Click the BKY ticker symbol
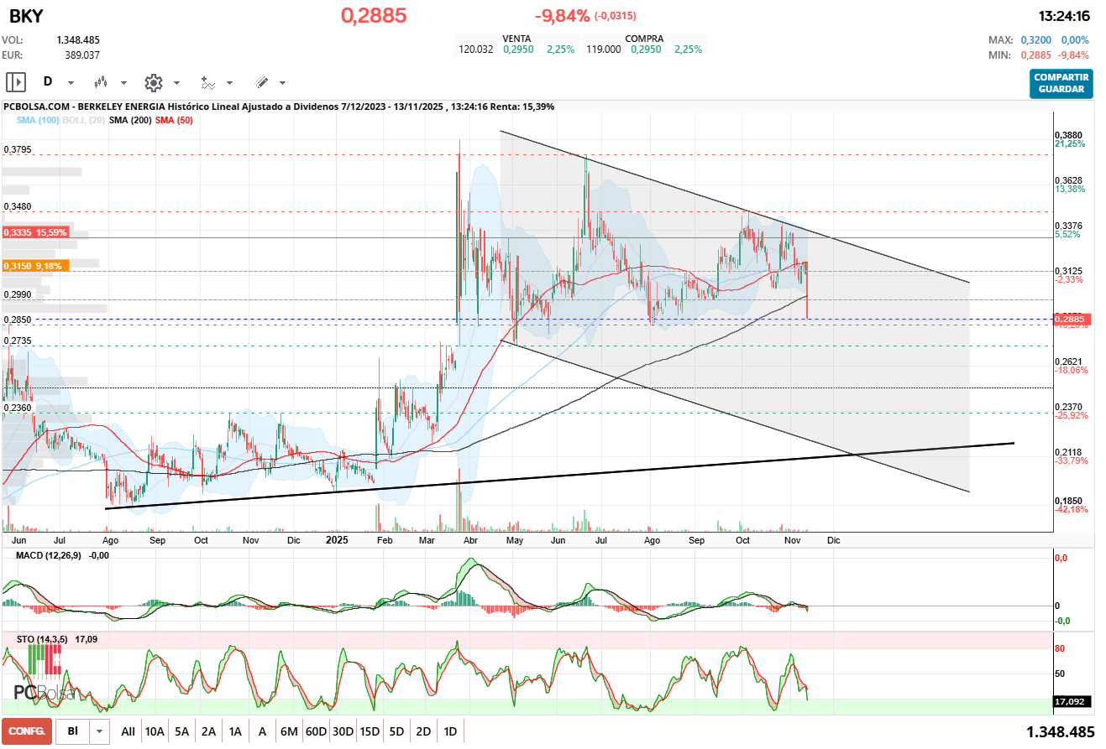The height and width of the screenshot is (749, 1106). point(26,15)
